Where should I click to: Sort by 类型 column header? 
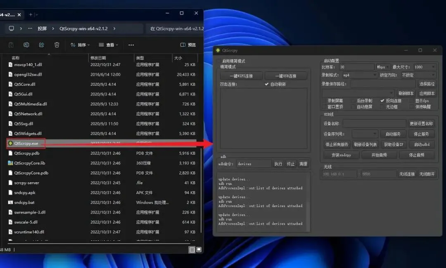click(140, 58)
